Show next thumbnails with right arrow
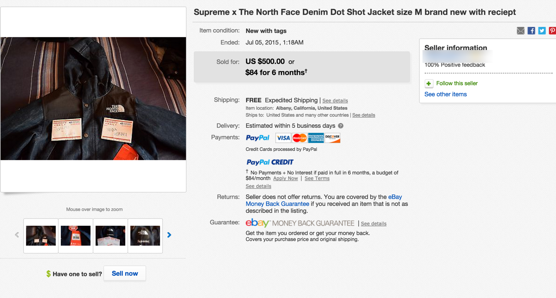 [169, 235]
